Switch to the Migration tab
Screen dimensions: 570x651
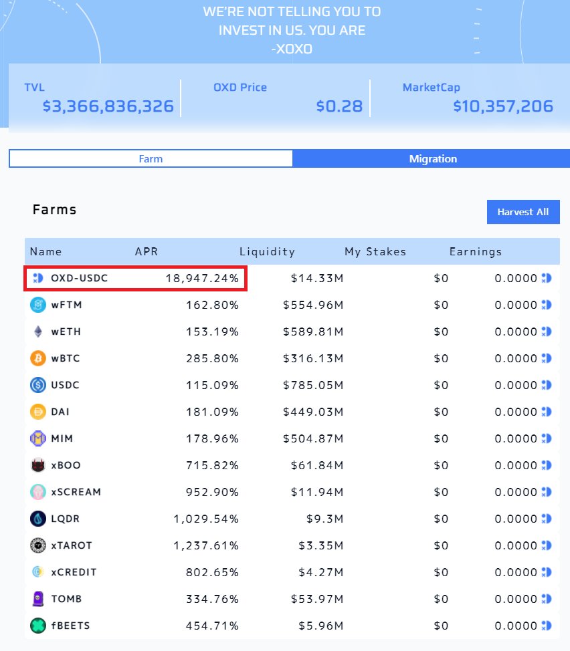point(432,158)
